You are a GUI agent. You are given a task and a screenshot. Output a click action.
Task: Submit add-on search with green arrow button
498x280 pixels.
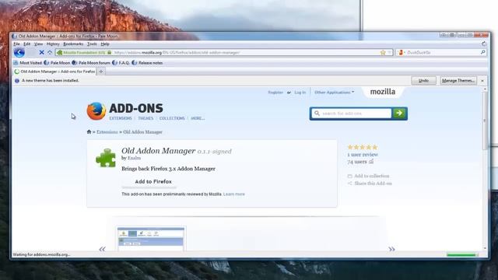399,114
